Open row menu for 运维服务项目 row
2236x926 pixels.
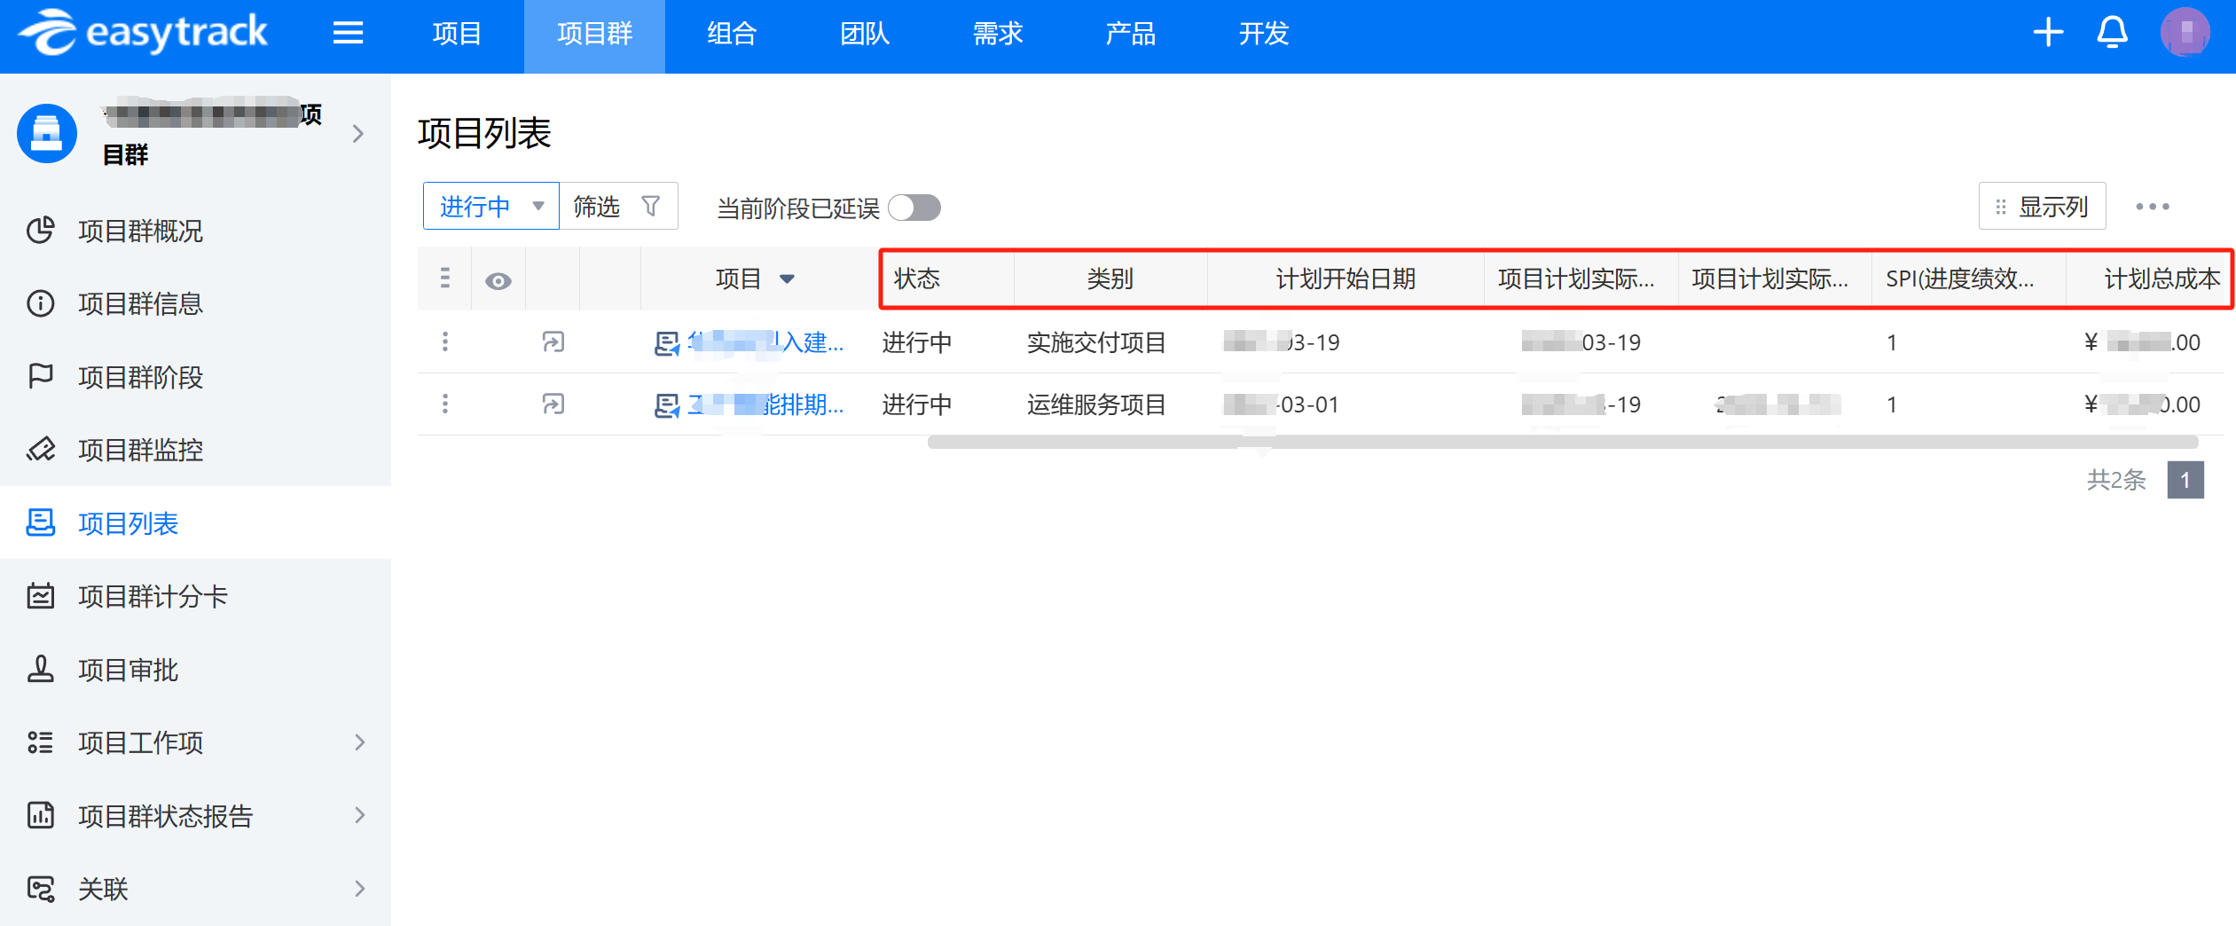(445, 404)
